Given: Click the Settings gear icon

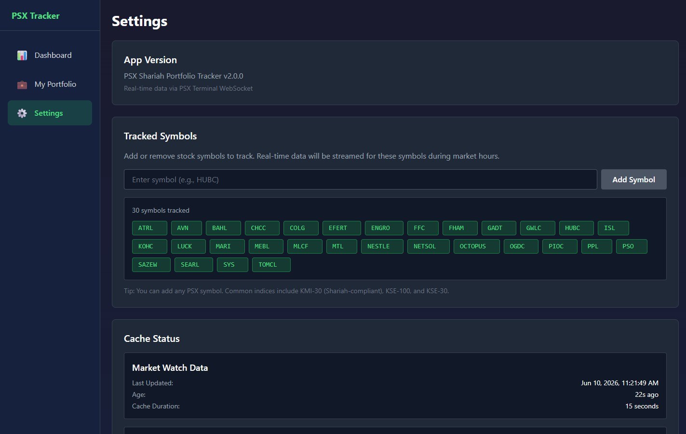Looking at the screenshot, I should pyautogui.click(x=22, y=113).
